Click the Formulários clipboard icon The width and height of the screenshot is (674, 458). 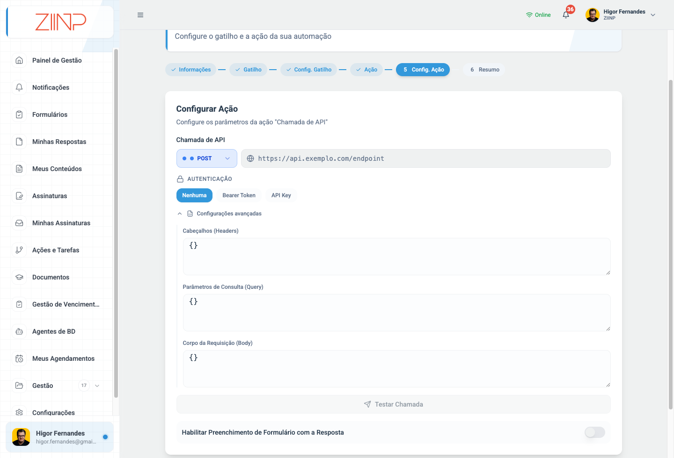click(19, 114)
